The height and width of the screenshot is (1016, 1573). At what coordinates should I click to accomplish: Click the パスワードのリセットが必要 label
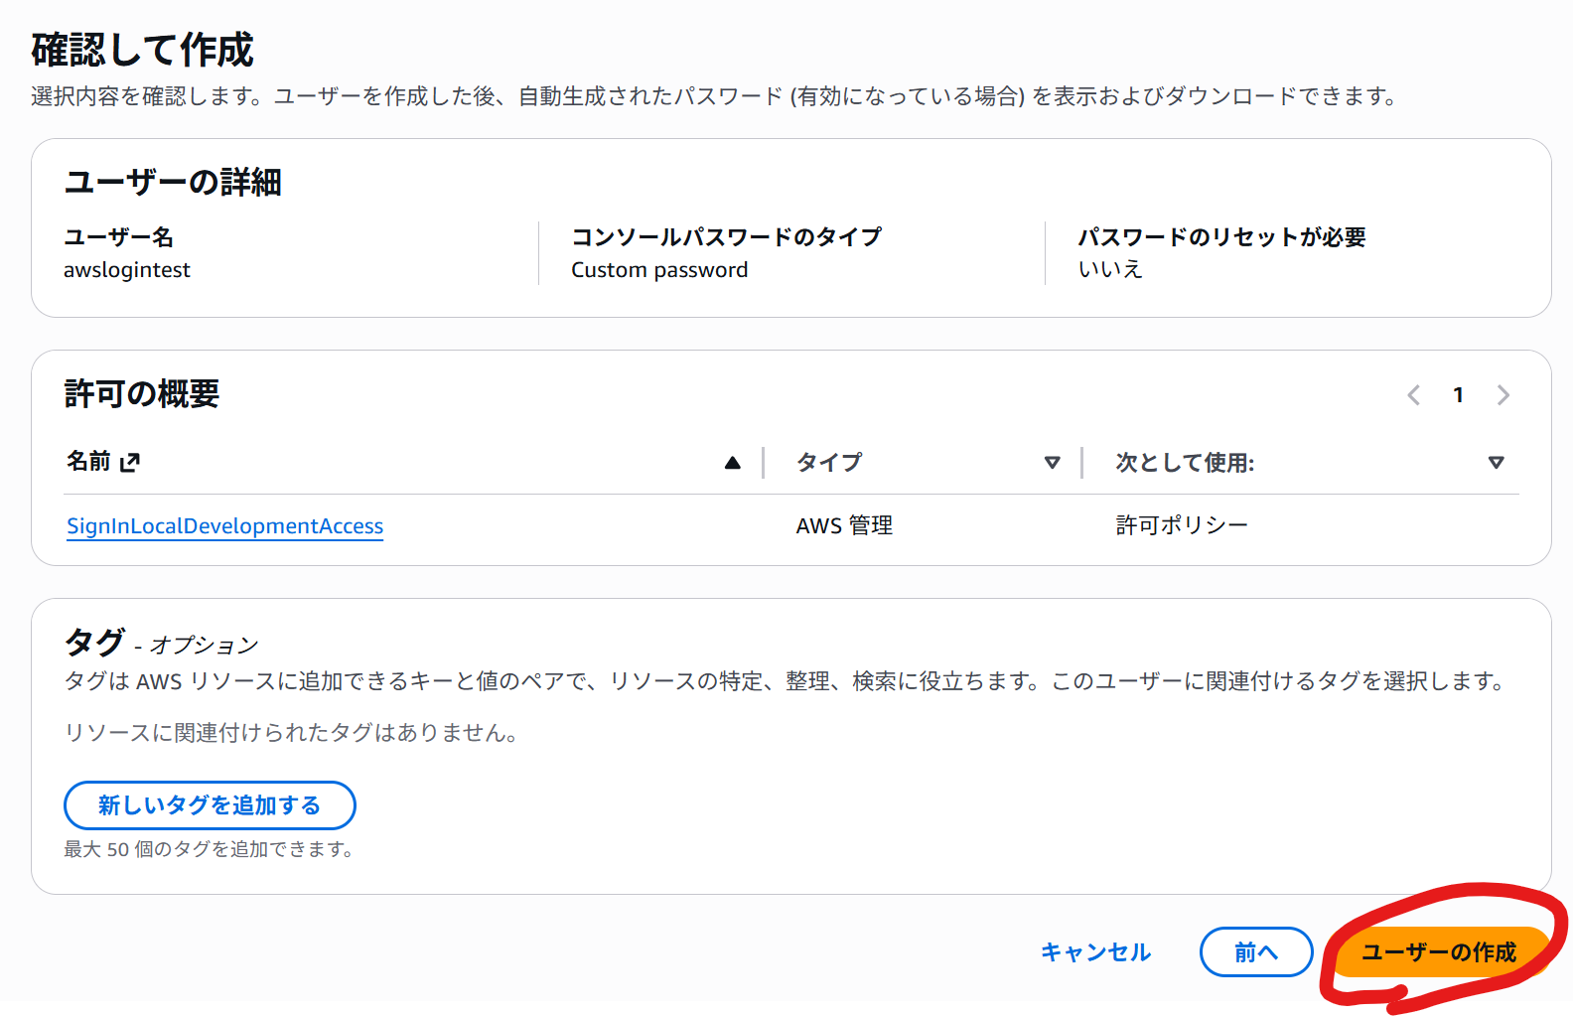coord(1222,236)
